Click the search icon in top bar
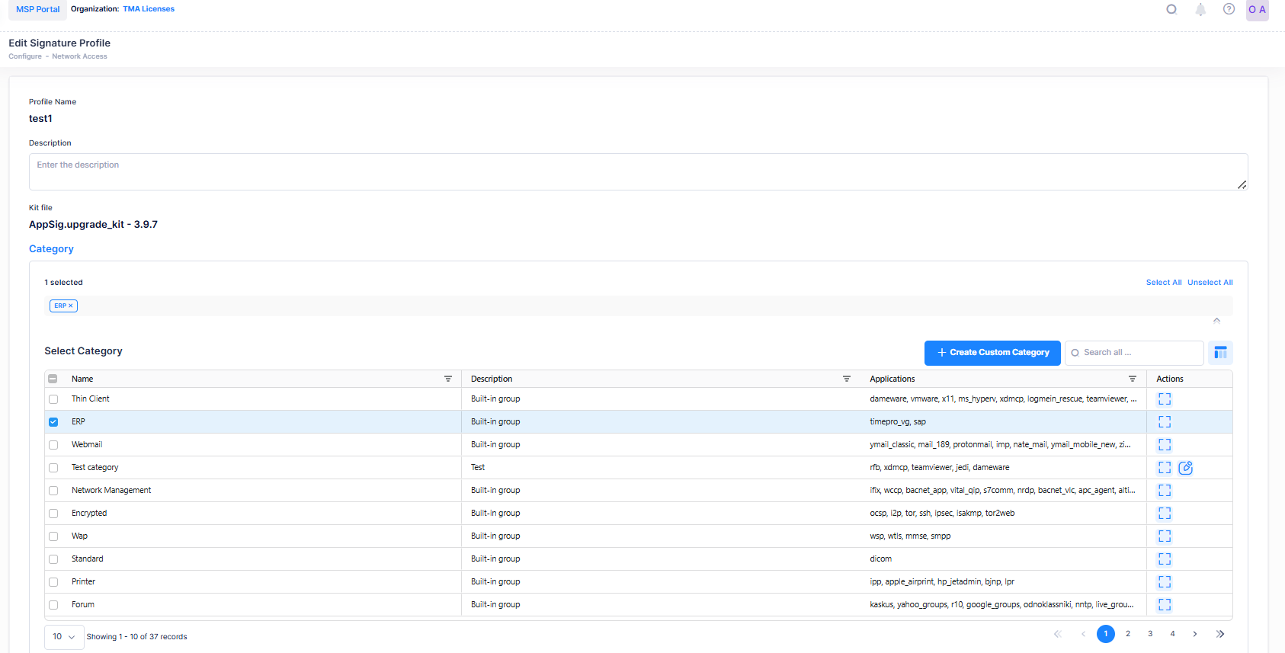This screenshot has height=653, width=1285. (x=1171, y=10)
